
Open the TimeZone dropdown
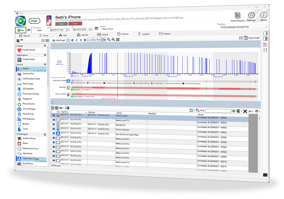[x=243, y=27]
